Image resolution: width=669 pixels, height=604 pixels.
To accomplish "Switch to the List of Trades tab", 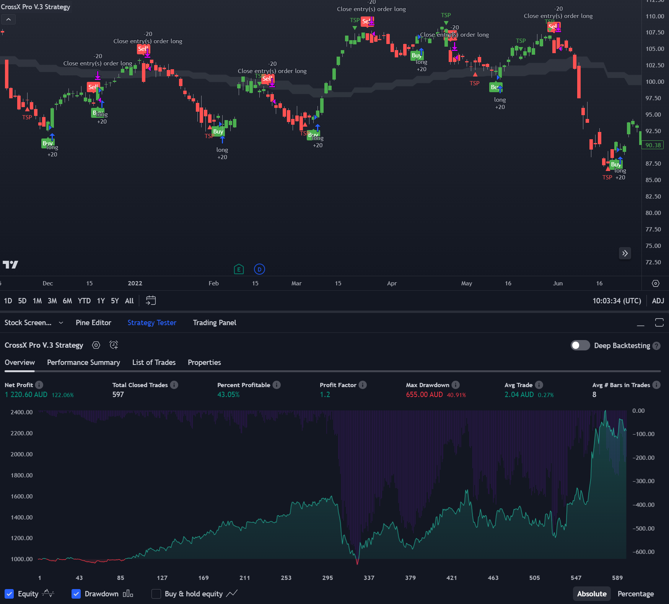I will click(x=154, y=362).
